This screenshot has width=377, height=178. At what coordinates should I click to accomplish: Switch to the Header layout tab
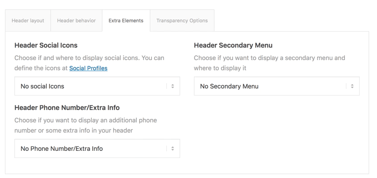tap(28, 20)
